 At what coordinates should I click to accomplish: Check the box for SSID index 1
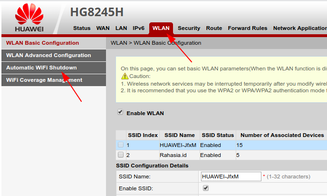click(x=121, y=145)
